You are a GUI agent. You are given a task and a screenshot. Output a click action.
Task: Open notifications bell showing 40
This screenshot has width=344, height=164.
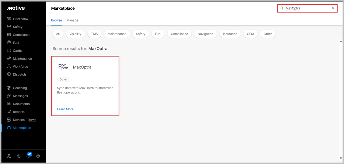point(29,155)
